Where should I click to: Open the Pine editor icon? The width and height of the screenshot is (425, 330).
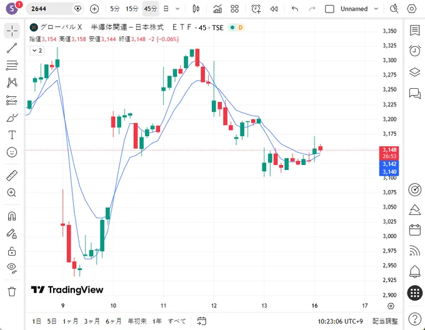(415, 210)
